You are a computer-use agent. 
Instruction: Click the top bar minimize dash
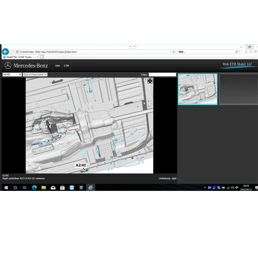click(130, 46)
